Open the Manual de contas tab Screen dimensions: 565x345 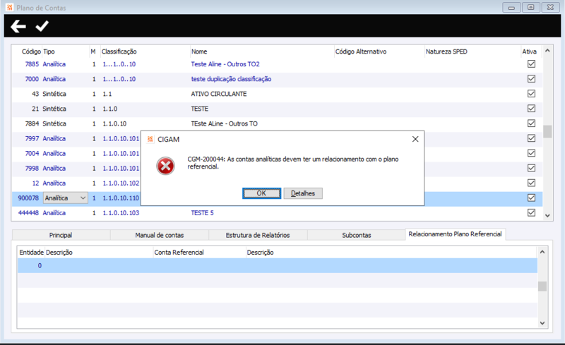click(160, 235)
